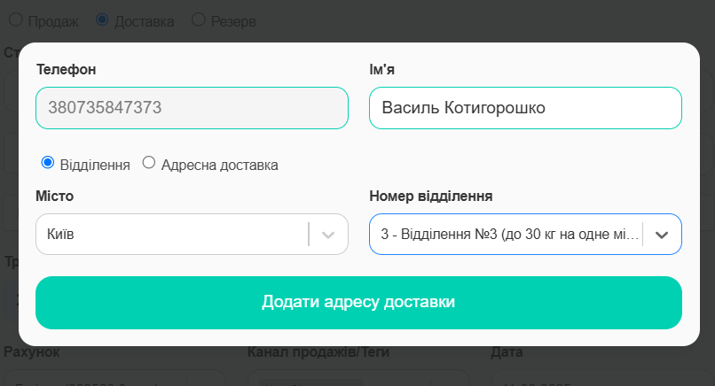The image size is (715, 386).
Task: Click chevron arrow in Номер відділення field
Action: (662, 235)
